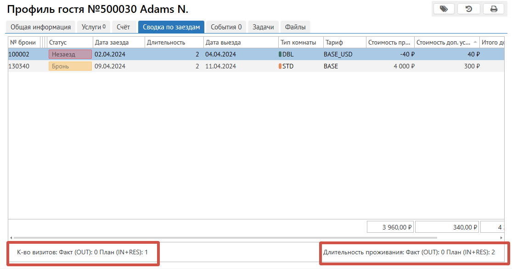Click the tags icon button
The height and width of the screenshot is (269, 512).
pyautogui.click(x=444, y=9)
